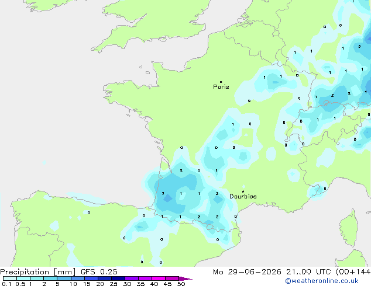Select the Paris location dot marker

(x=221, y=82)
